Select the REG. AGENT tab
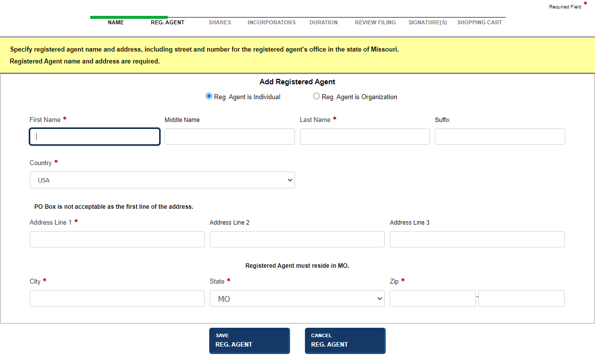 click(x=167, y=22)
